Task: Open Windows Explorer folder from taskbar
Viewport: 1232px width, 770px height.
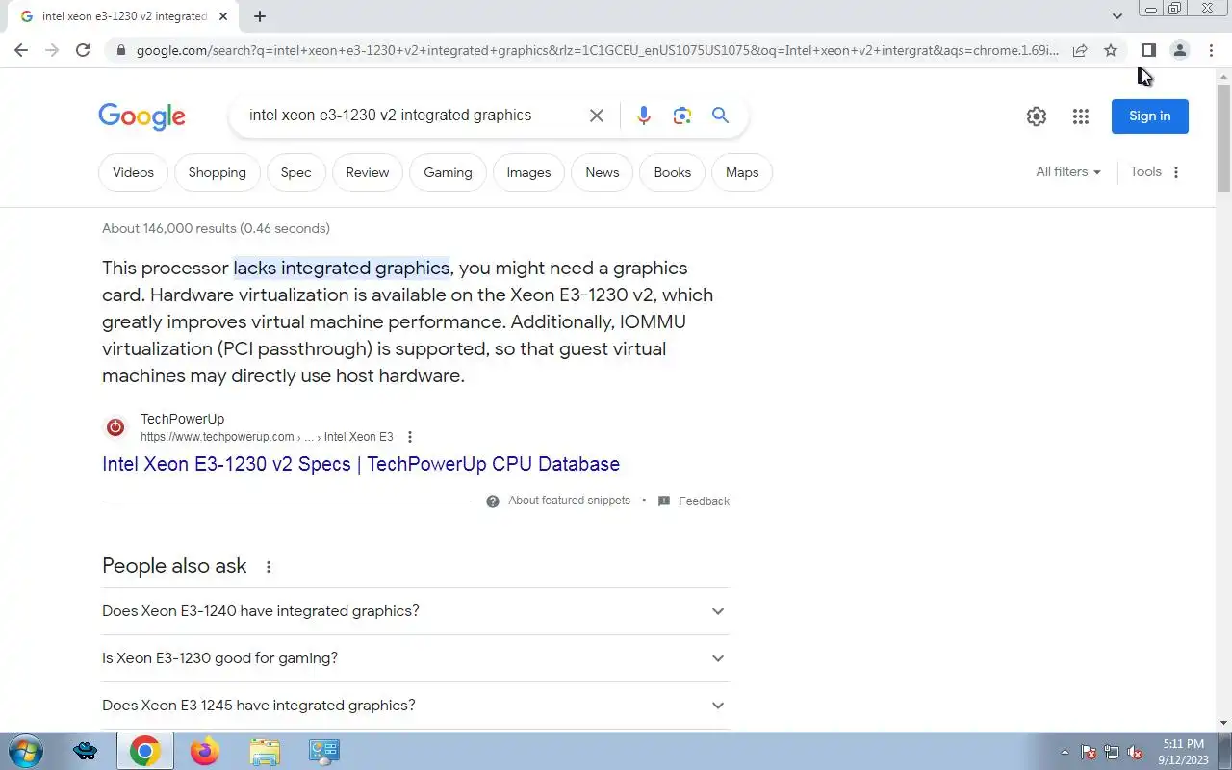Action: tap(264, 752)
